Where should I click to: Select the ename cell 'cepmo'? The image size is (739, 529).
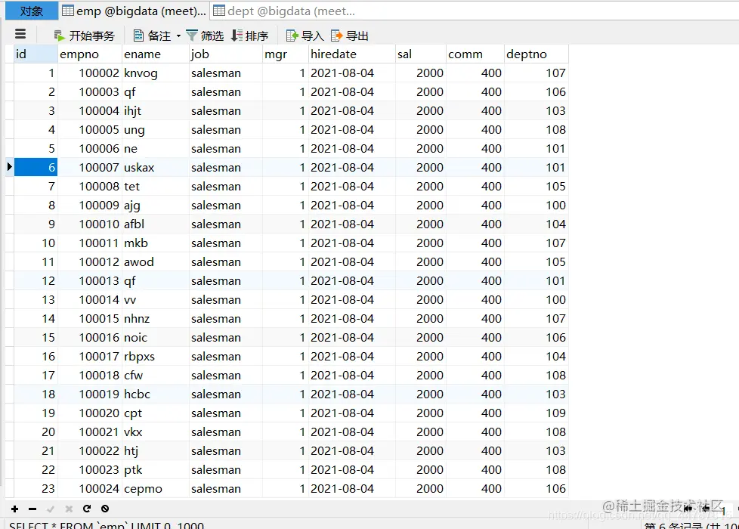coord(155,488)
